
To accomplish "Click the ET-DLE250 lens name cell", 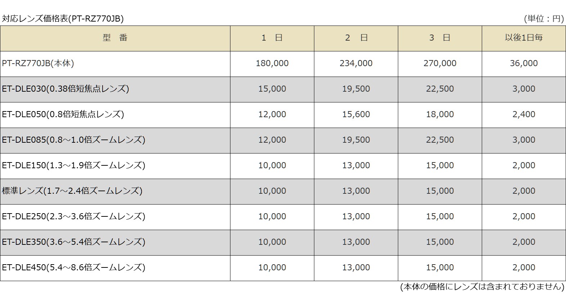I will coord(115,217).
